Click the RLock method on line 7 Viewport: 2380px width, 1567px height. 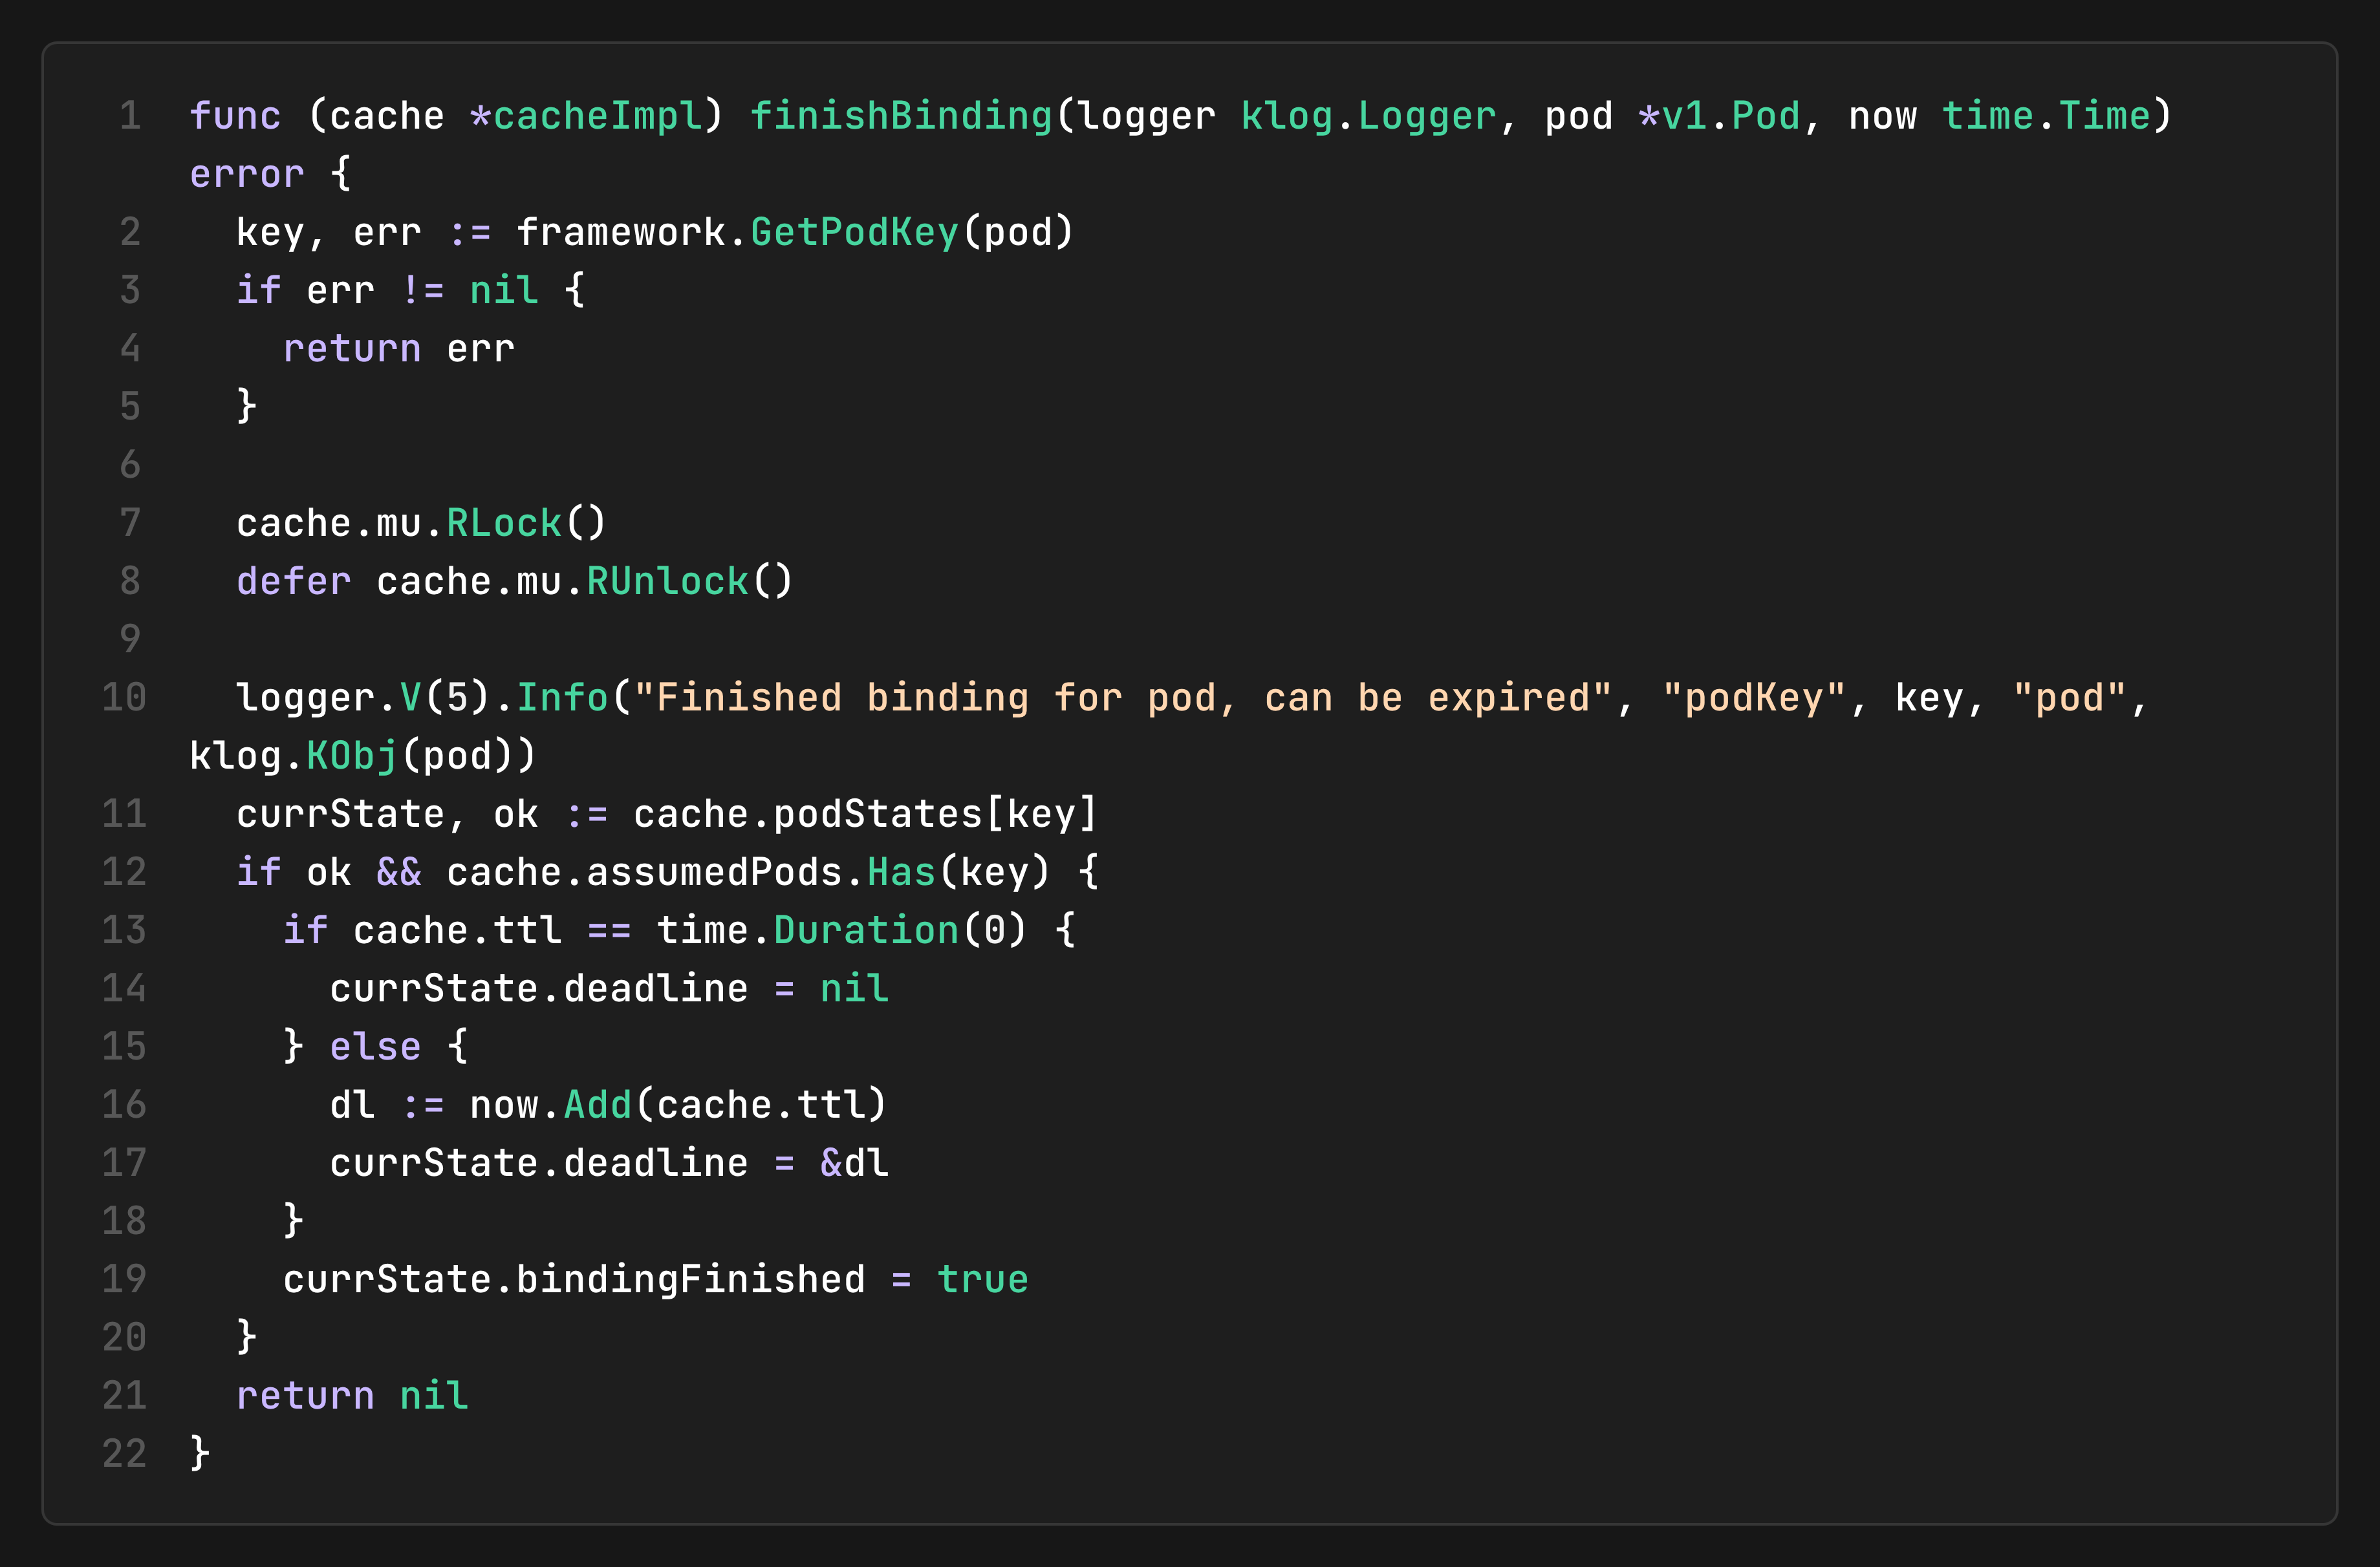[504, 523]
